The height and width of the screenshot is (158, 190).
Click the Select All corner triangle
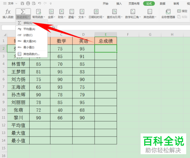click(5, 34)
